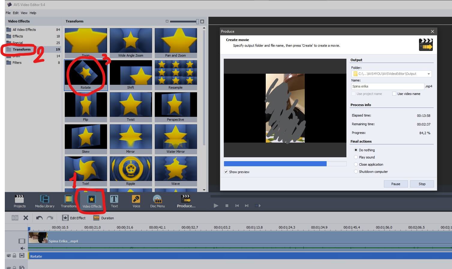
Task: Open the View menu
Action: (24, 13)
